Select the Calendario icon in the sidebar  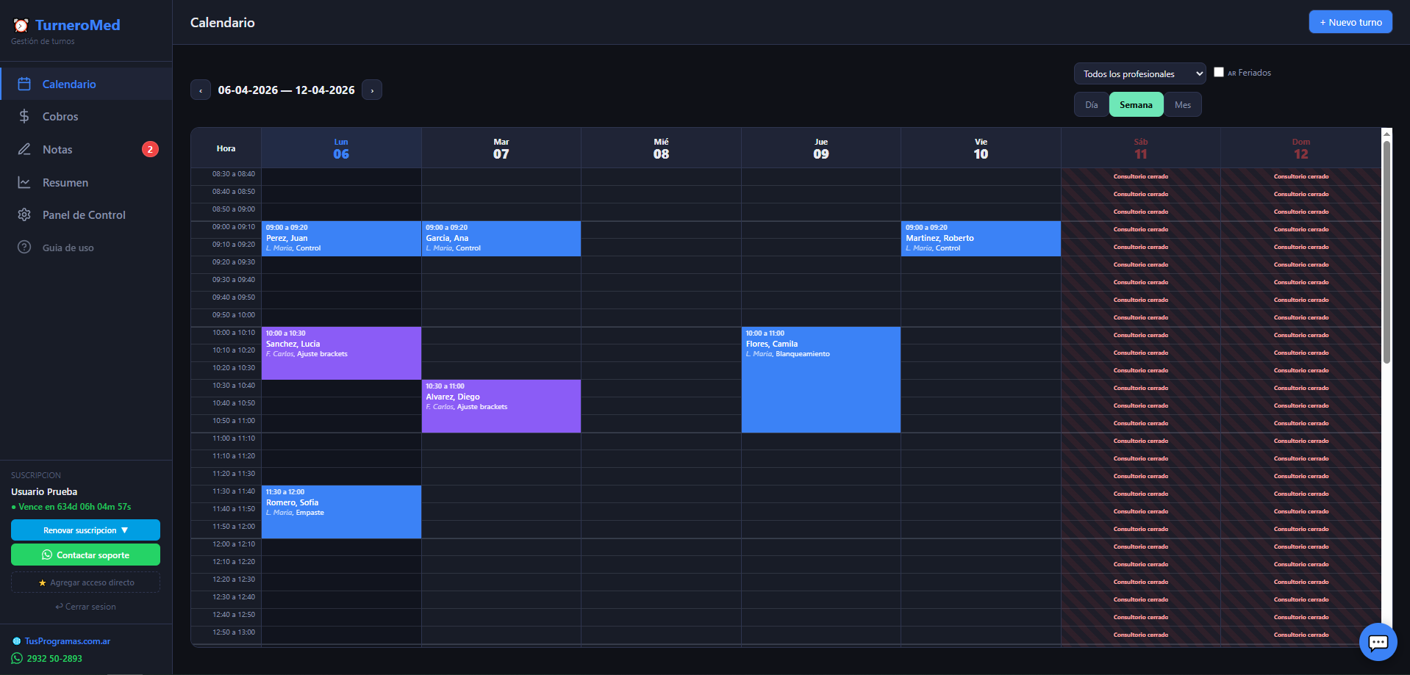(x=24, y=83)
